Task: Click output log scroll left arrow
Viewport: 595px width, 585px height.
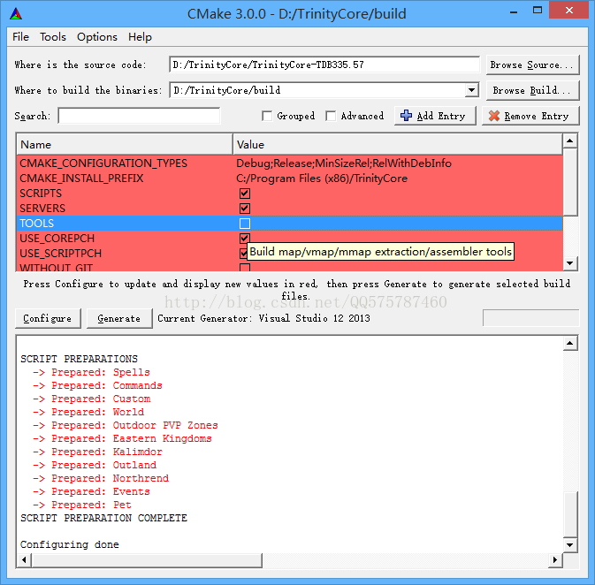Action: click(x=24, y=560)
